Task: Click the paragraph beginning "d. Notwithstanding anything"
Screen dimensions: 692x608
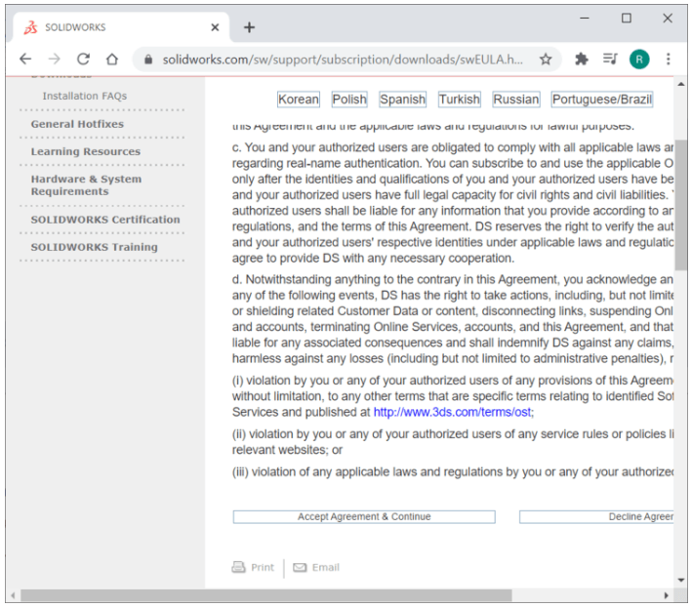Action: [453, 318]
